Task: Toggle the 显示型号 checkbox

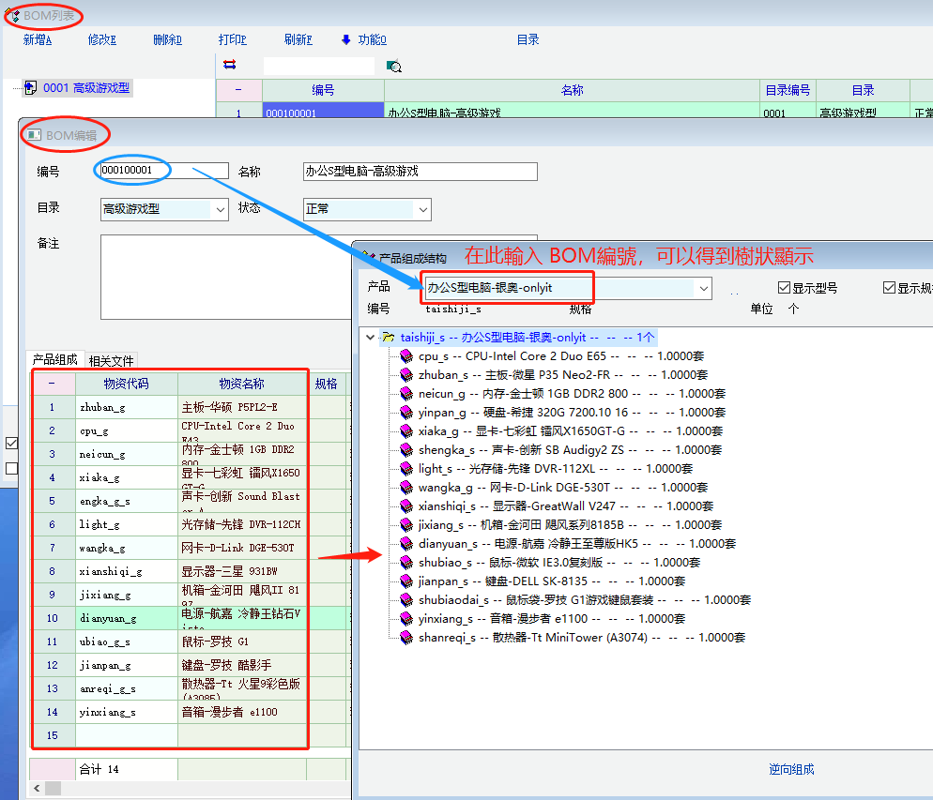Action: (x=785, y=288)
